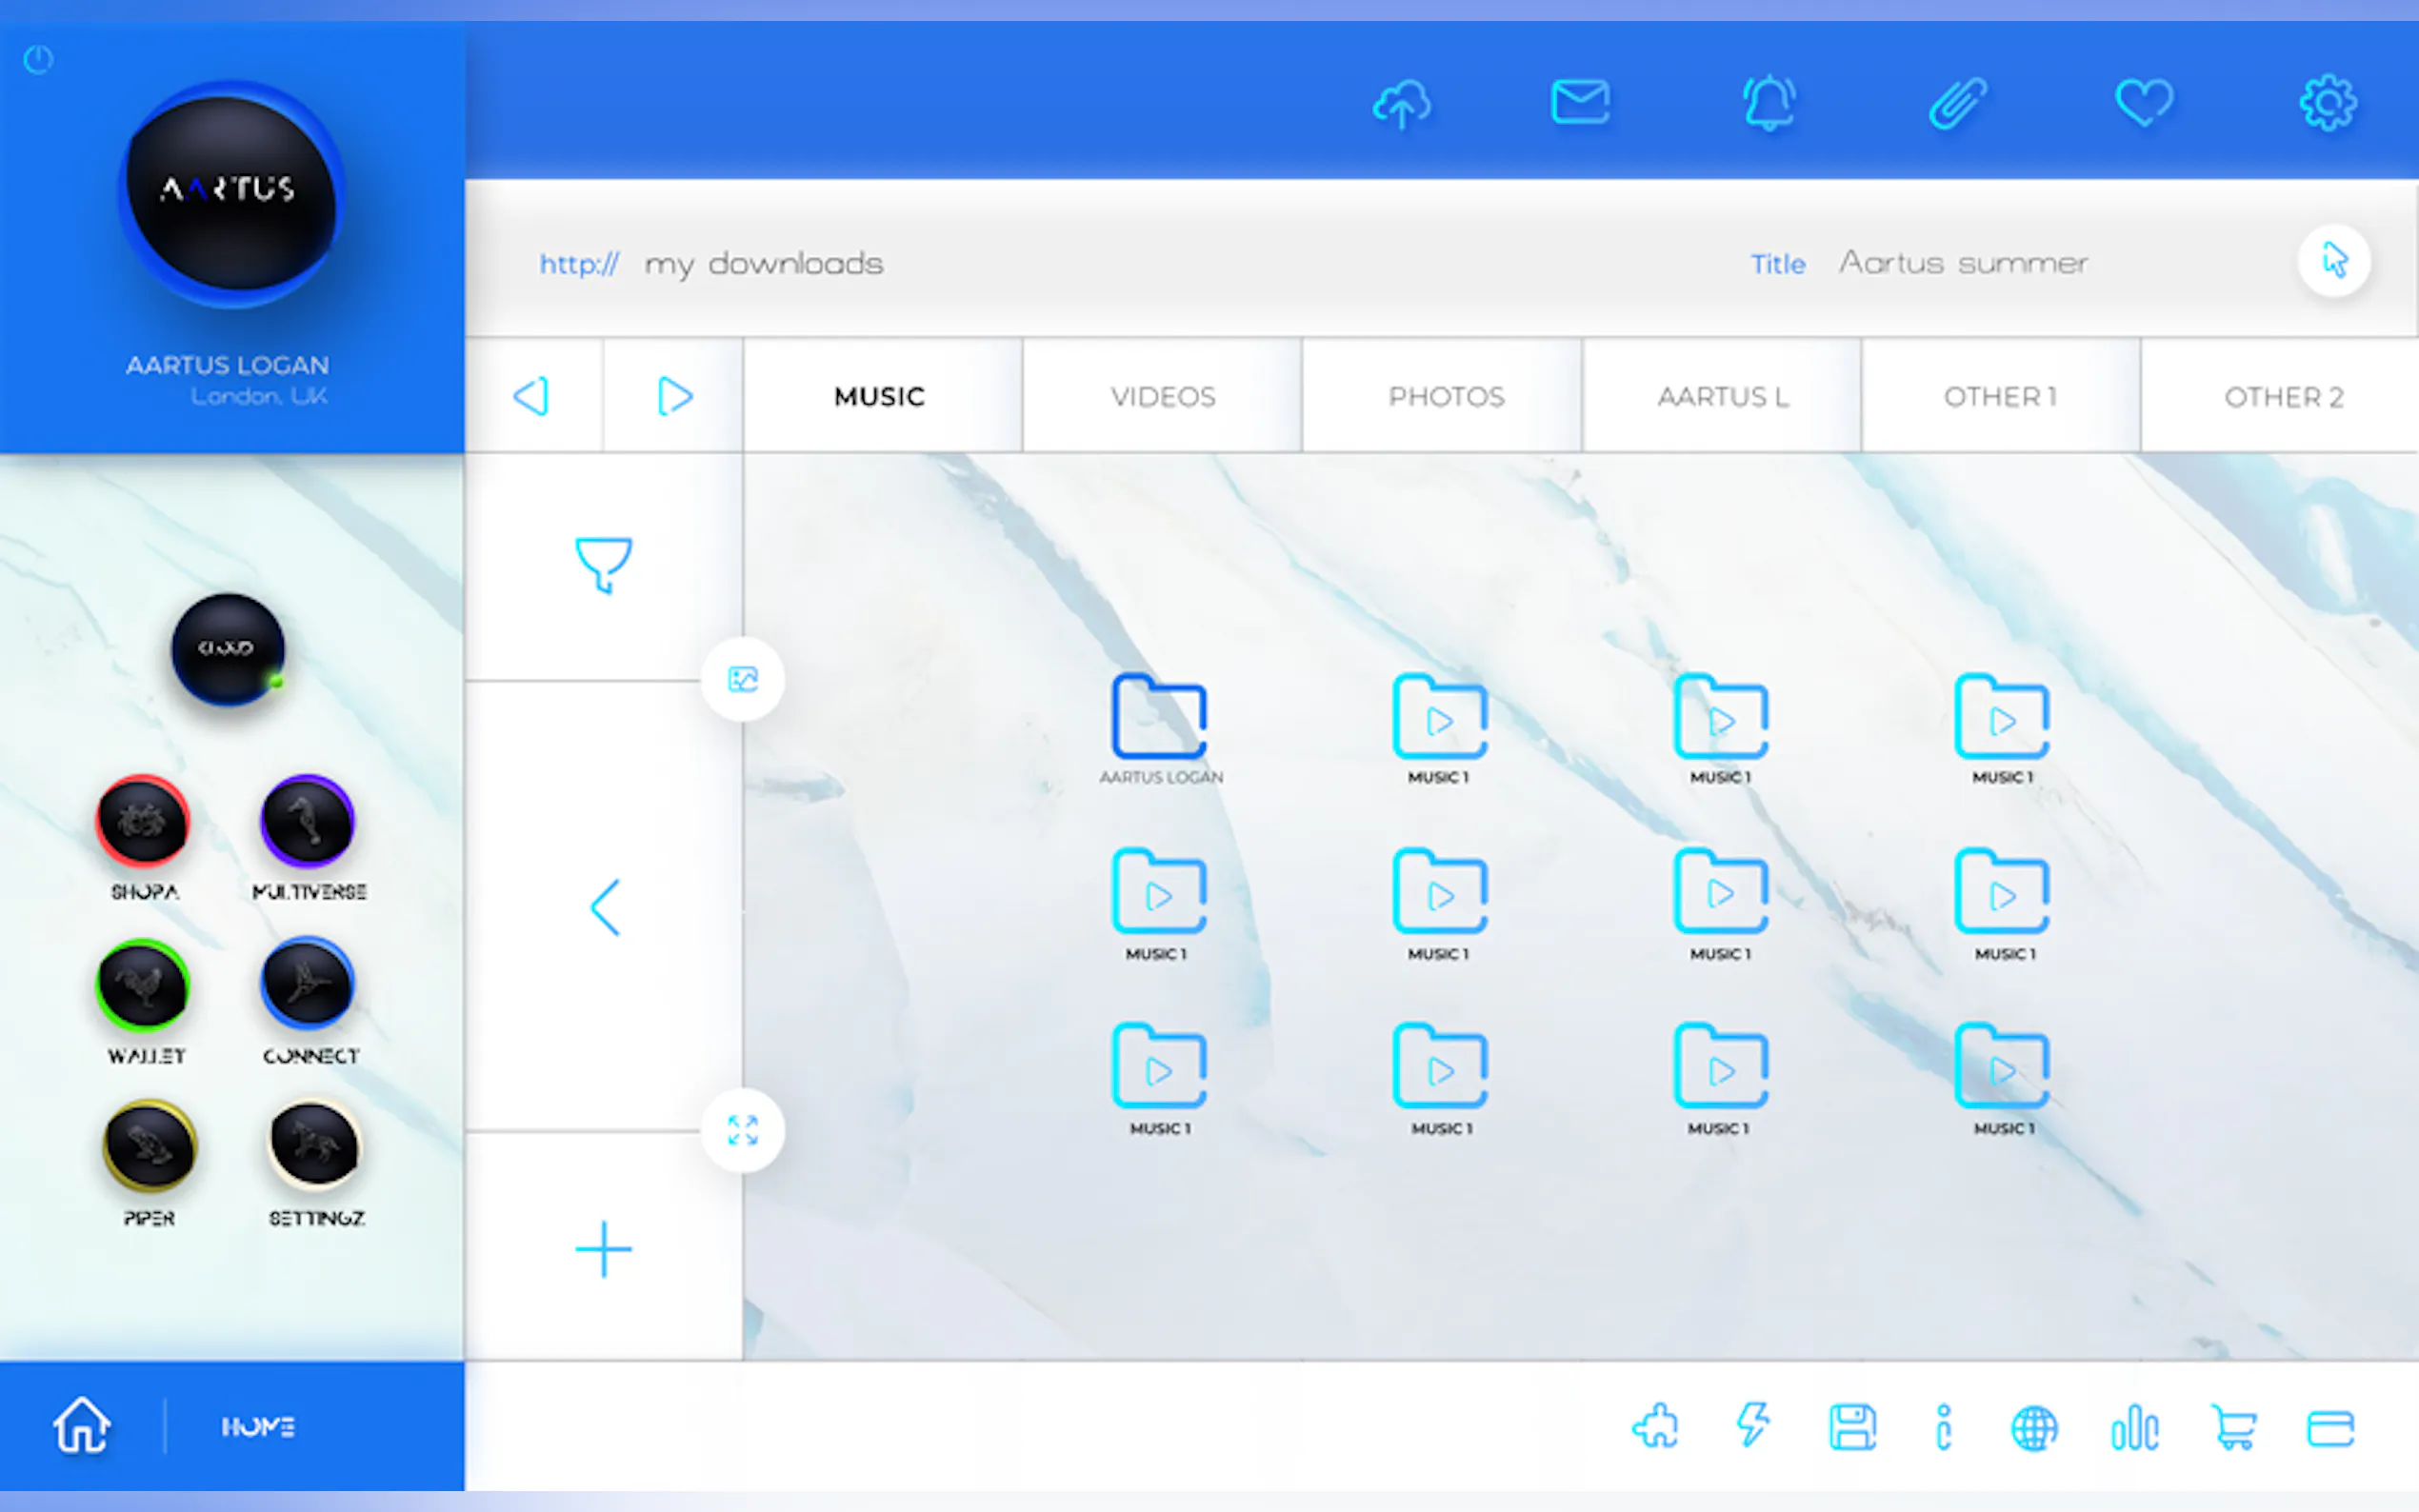Screen dimensions: 2419x1512
Task: Open the OTHER 1 tab
Action: pyautogui.click(x=2000, y=396)
